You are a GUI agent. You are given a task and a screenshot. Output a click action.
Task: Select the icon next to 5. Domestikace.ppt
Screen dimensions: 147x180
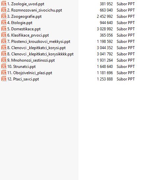tap(4, 29)
